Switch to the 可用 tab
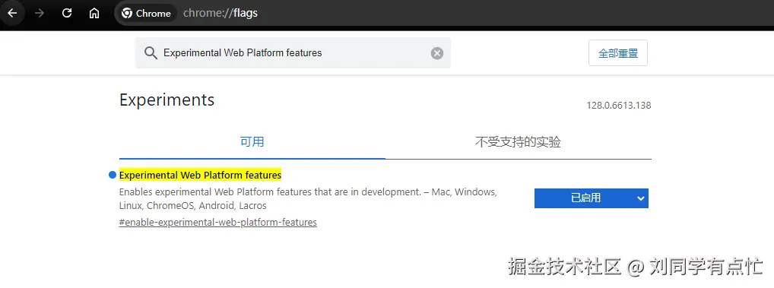Screen dimensions: 774x288 252,143
